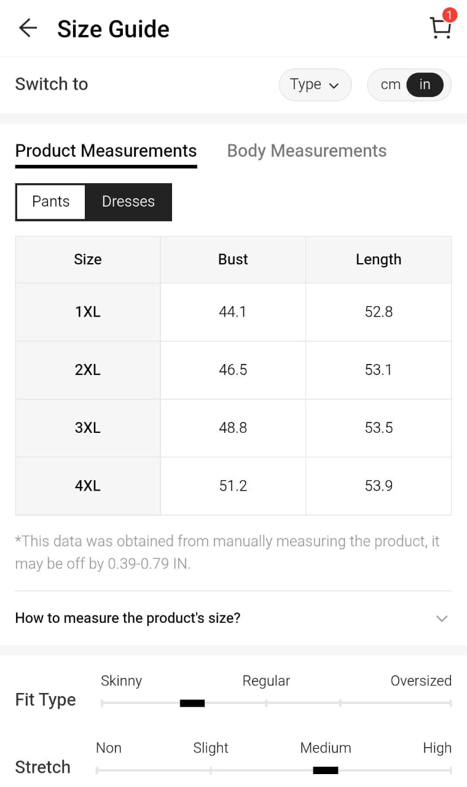
Task: Select Product Measurements tab
Action: (106, 151)
